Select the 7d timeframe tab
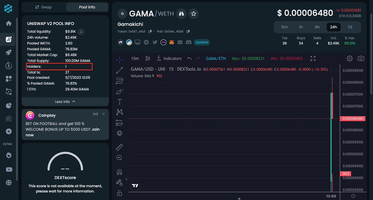This screenshot has height=200, width=373. coord(350,27)
